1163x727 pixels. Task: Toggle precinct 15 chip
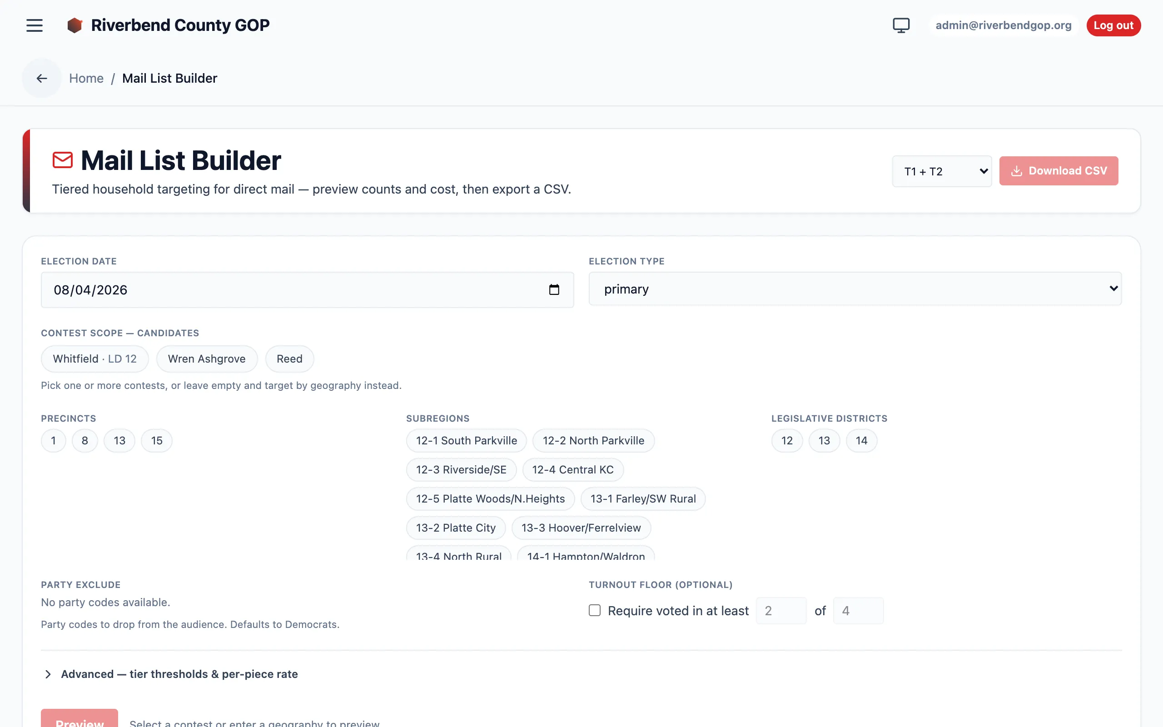pyautogui.click(x=157, y=440)
